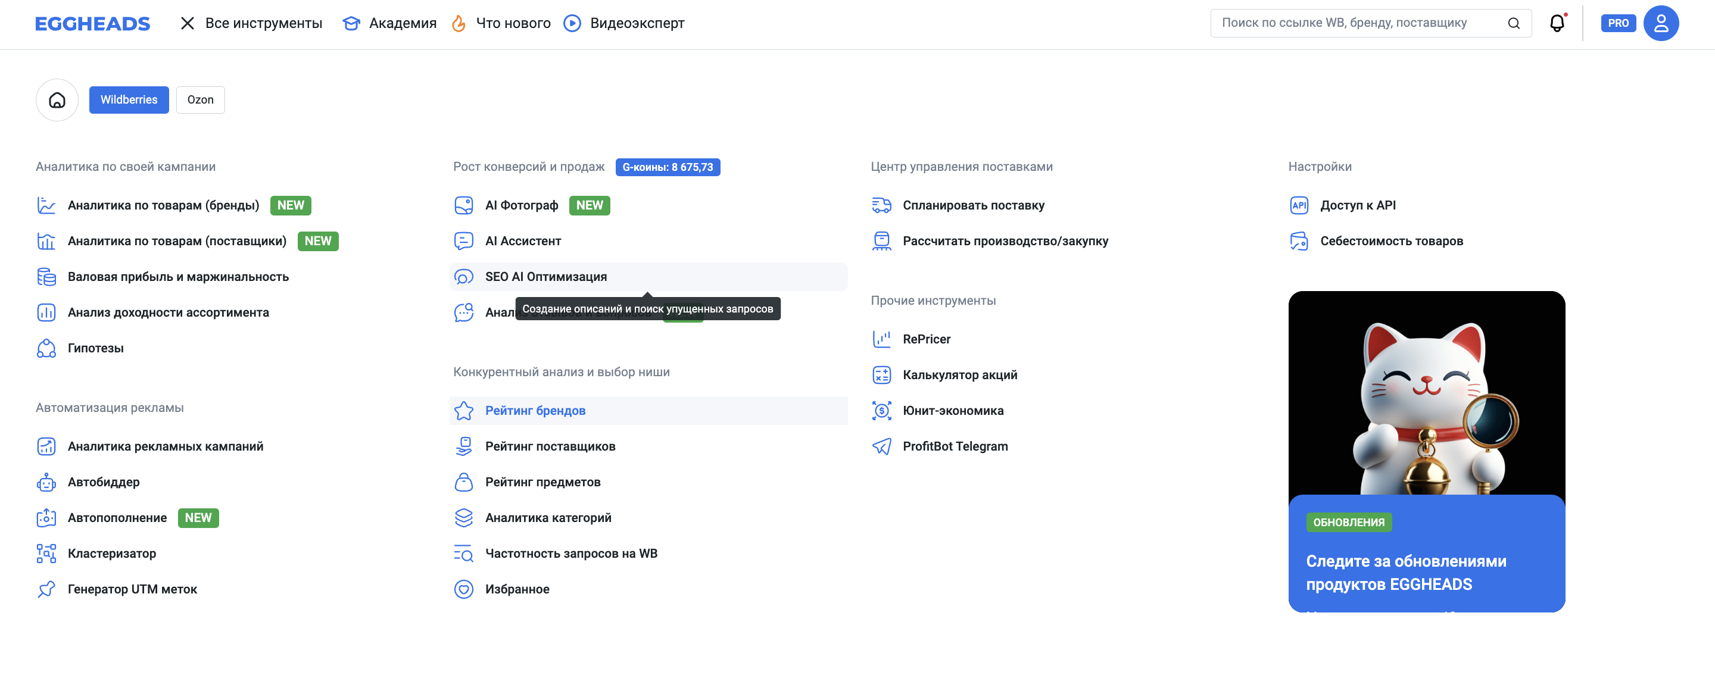Click the EGGHEADS logo
The height and width of the screenshot is (675, 1715).
(x=92, y=23)
